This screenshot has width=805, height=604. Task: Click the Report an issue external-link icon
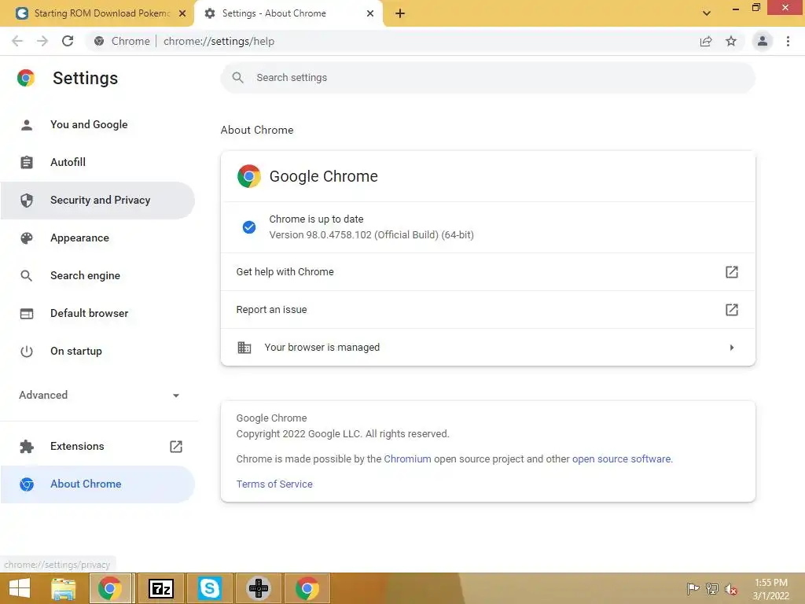(732, 310)
